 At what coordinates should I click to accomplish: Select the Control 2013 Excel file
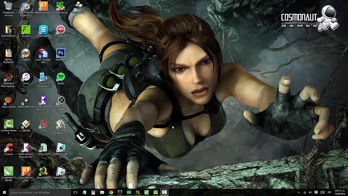pos(43,149)
